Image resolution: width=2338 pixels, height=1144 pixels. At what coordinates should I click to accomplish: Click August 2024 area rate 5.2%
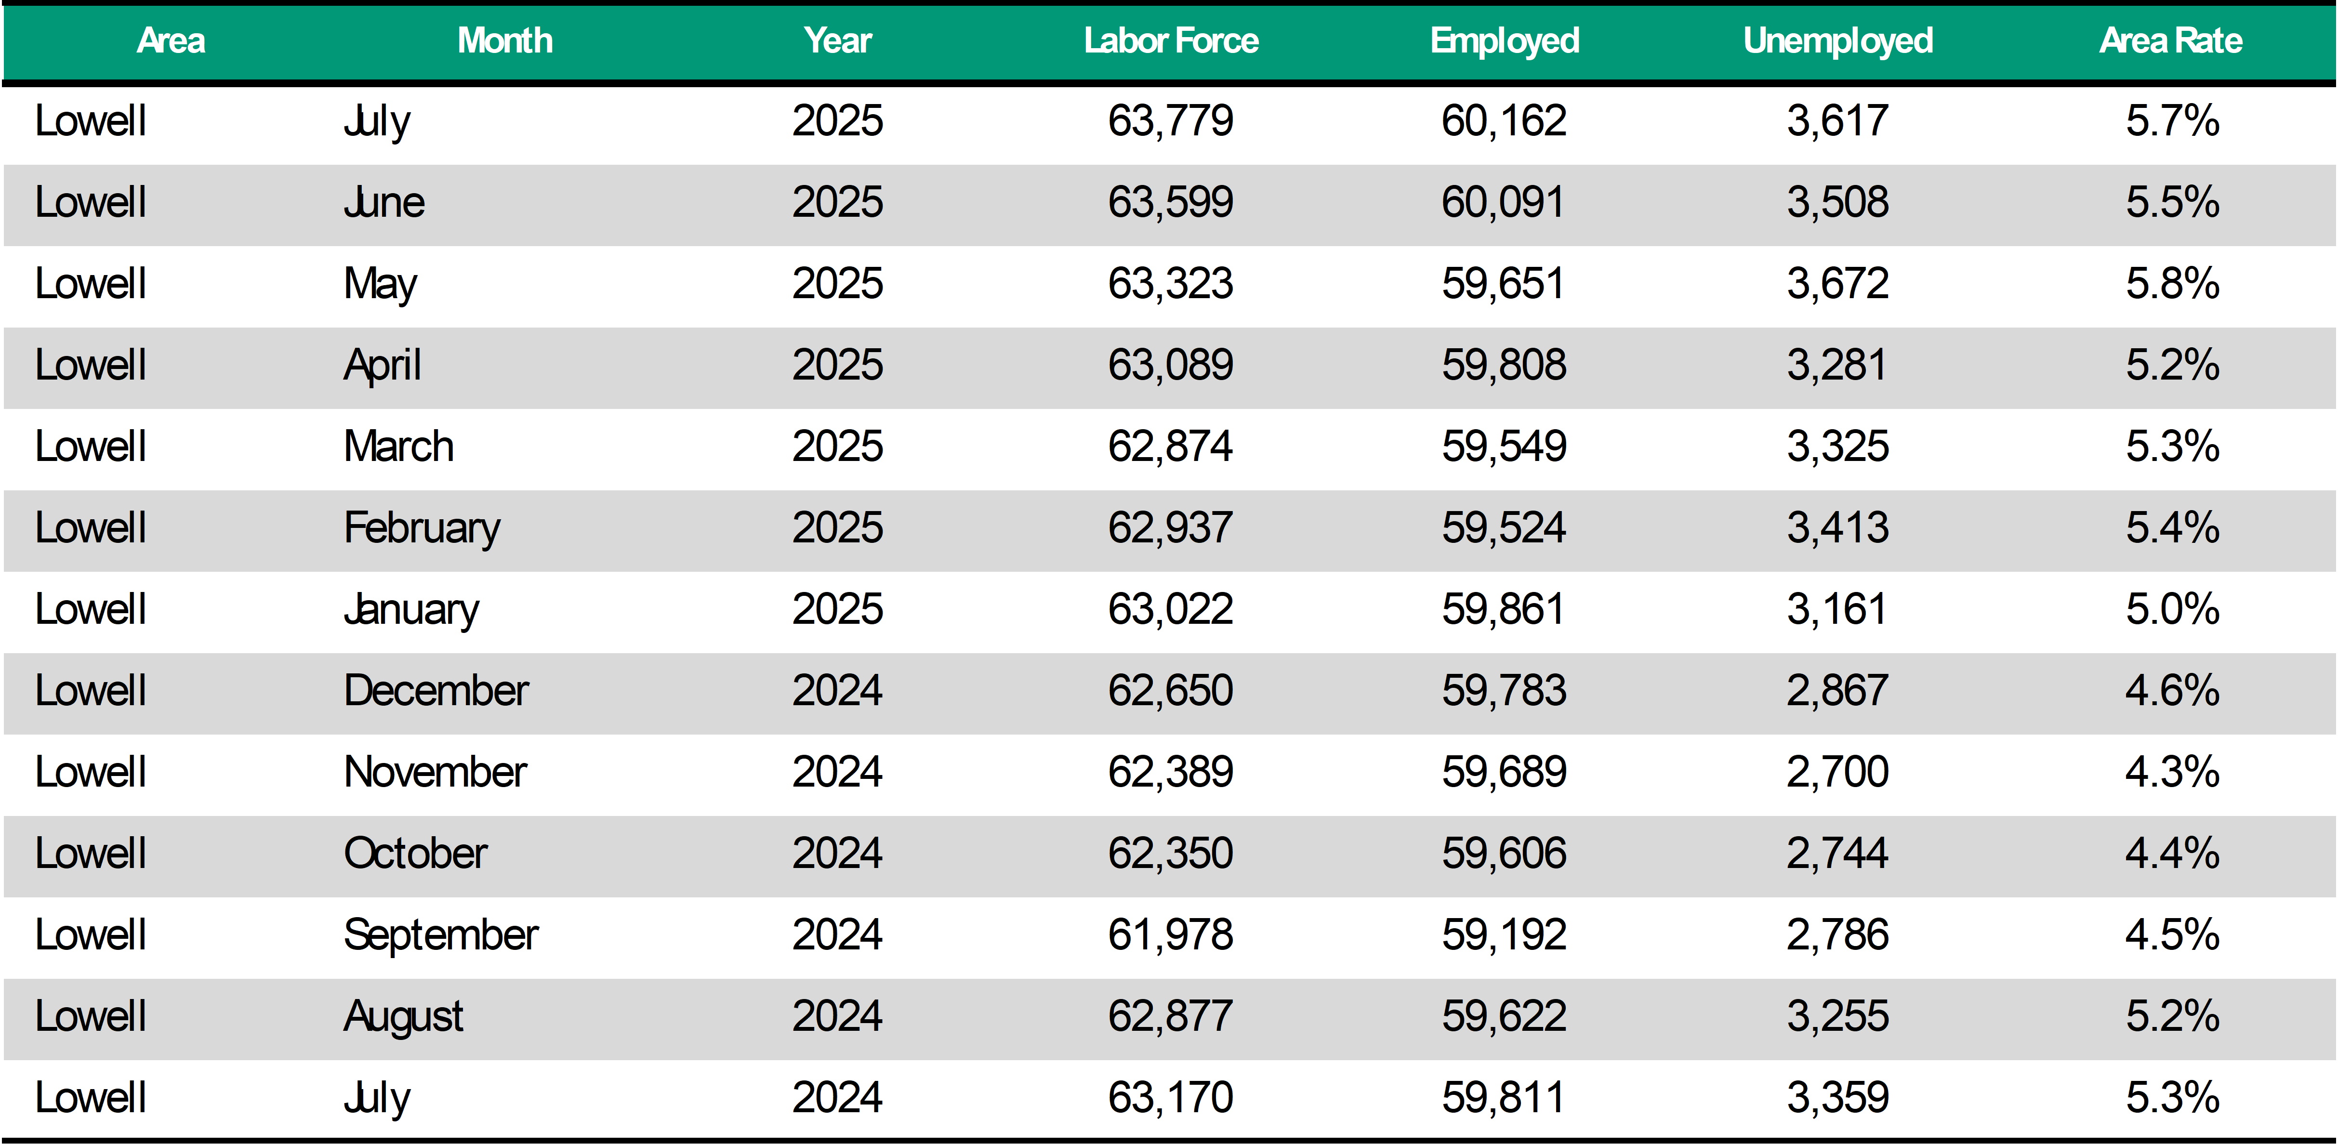click(x=2172, y=1016)
